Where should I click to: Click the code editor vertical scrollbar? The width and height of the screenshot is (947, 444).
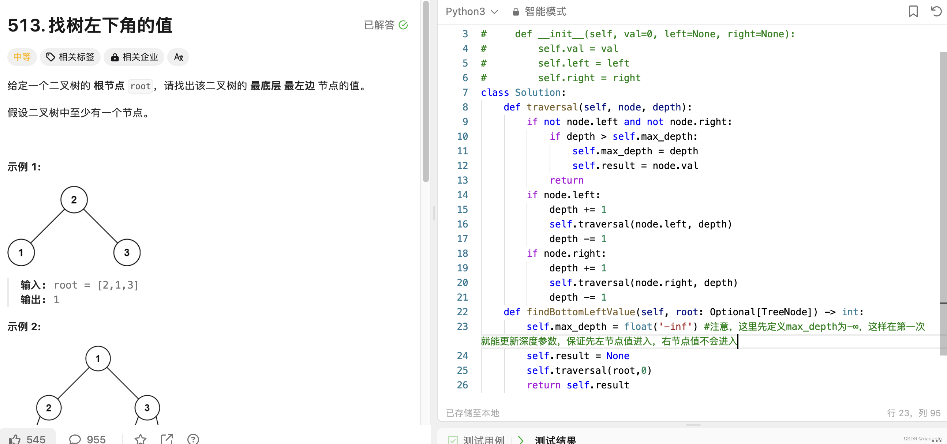(943, 203)
